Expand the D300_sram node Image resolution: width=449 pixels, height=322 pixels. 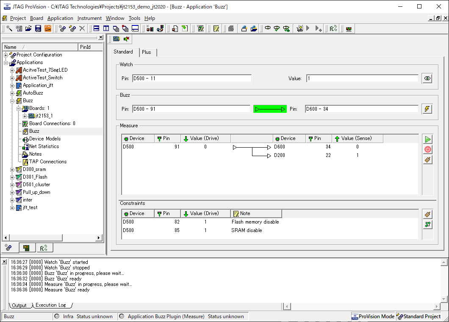tap(12, 169)
